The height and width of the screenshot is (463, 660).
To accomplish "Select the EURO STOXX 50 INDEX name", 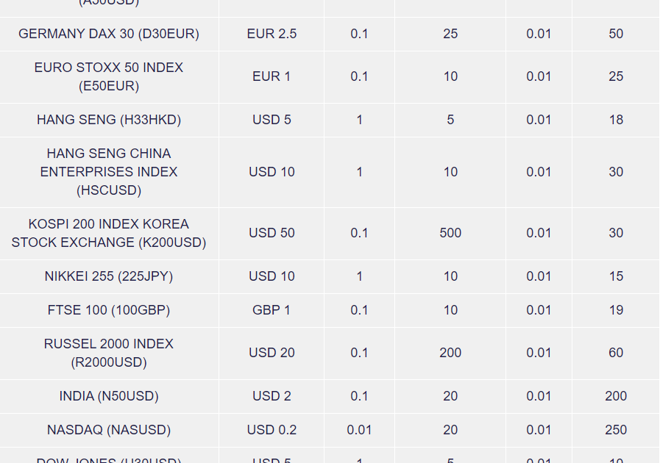I will pyautogui.click(x=109, y=76).
